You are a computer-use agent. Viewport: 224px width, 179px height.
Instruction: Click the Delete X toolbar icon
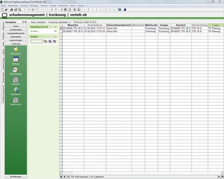pos(37,10)
